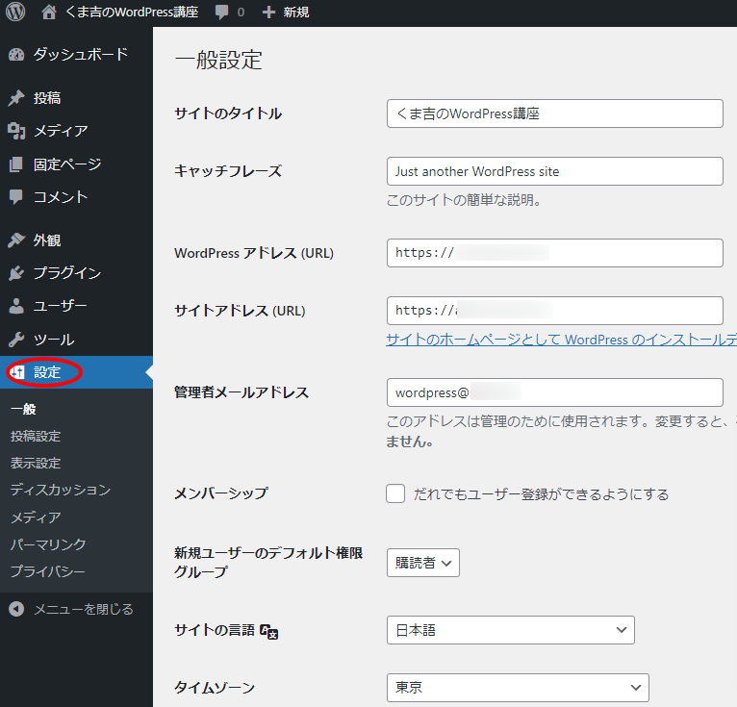Image resolution: width=737 pixels, height=707 pixels.
Task: Click the ダッシュボード gauge icon
Action: coord(16,55)
